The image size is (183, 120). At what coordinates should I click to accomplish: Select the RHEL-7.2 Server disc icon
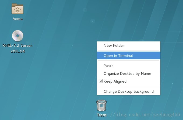click(x=17, y=36)
